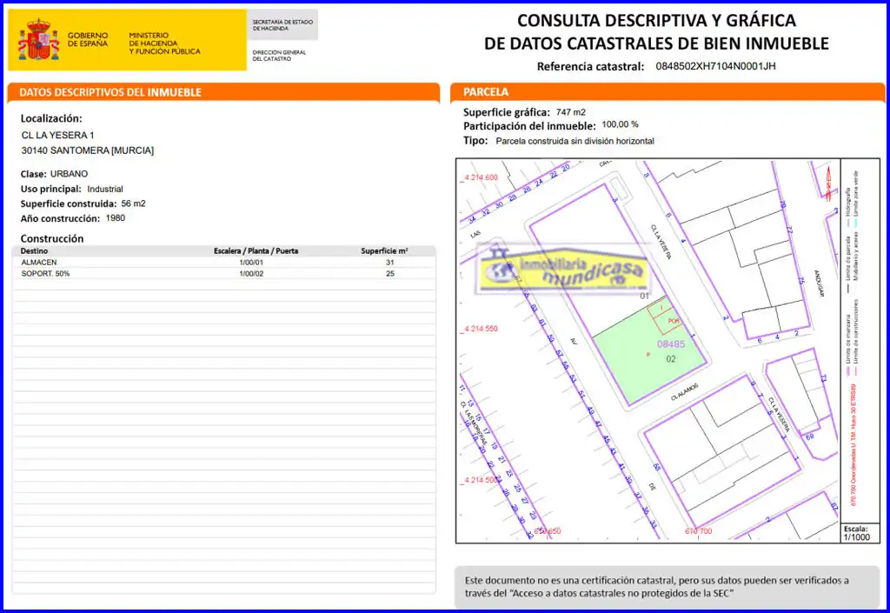Click the "Destino" column header
The width and height of the screenshot is (890, 613).
[34, 251]
